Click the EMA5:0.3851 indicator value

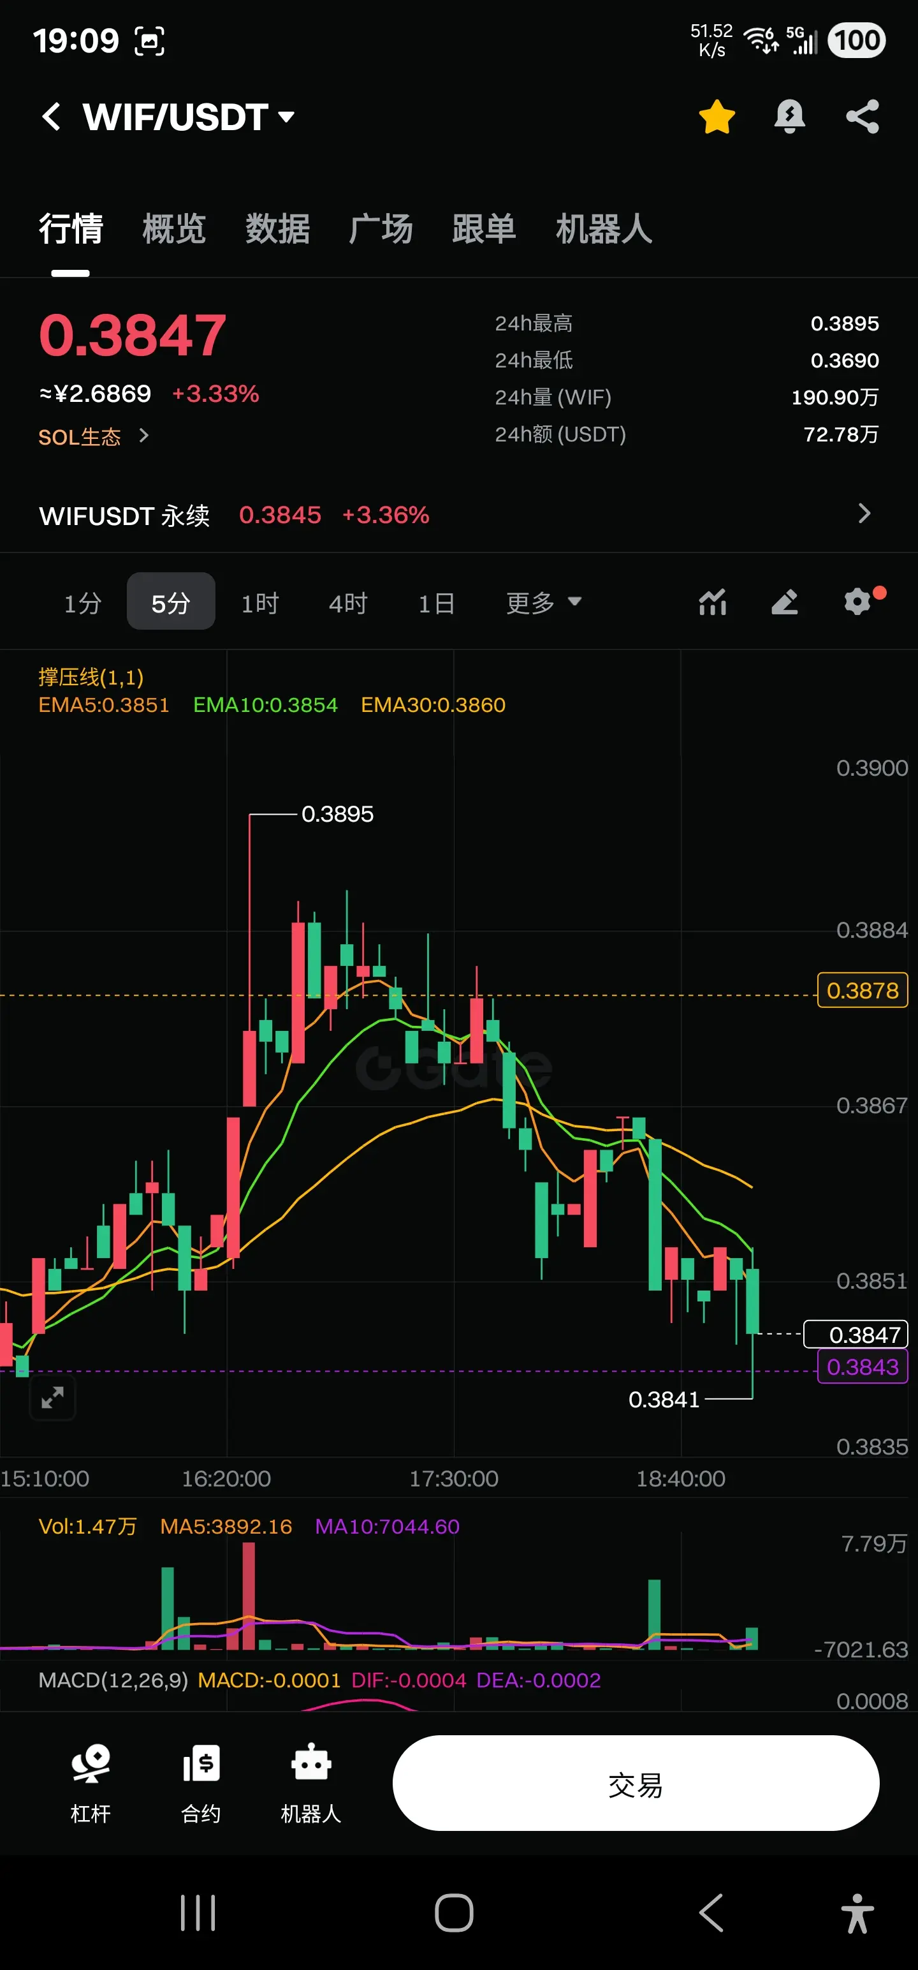coord(104,704)
